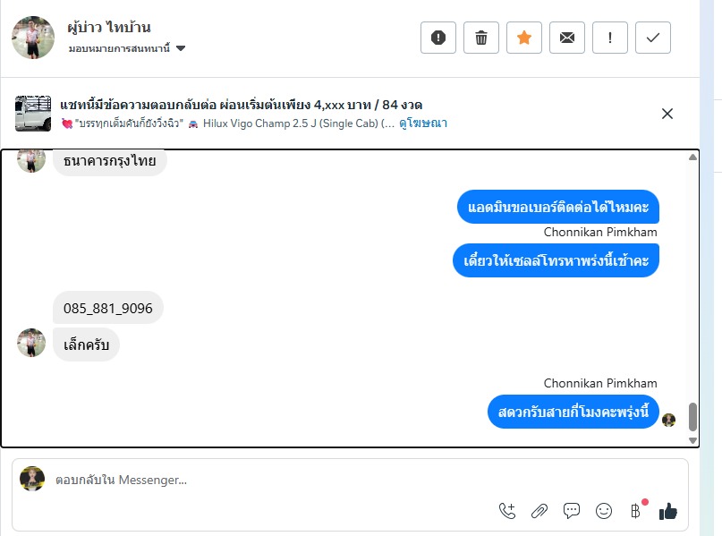
Task: Toggle the orange star follow-up flag
Action: [x=524, y=38]
